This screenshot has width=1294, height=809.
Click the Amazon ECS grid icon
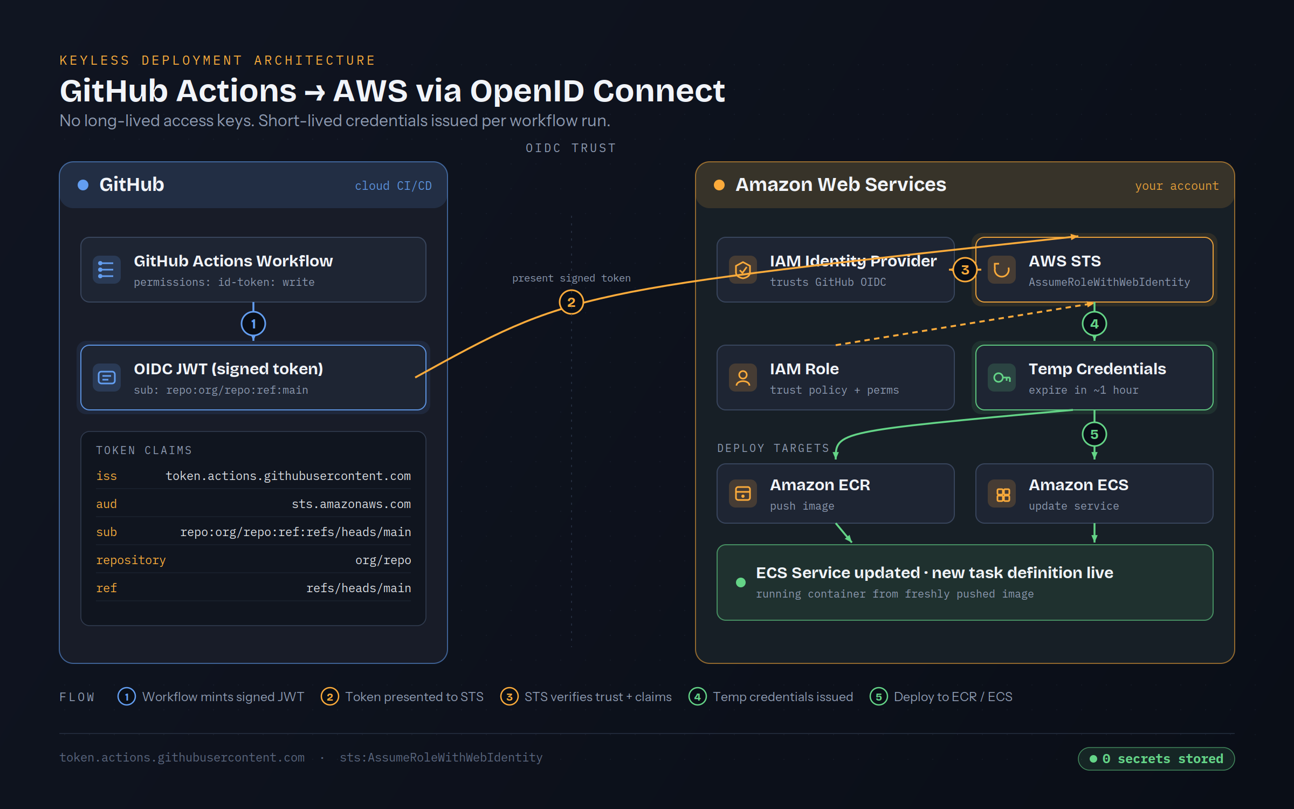pos(1002,495)
